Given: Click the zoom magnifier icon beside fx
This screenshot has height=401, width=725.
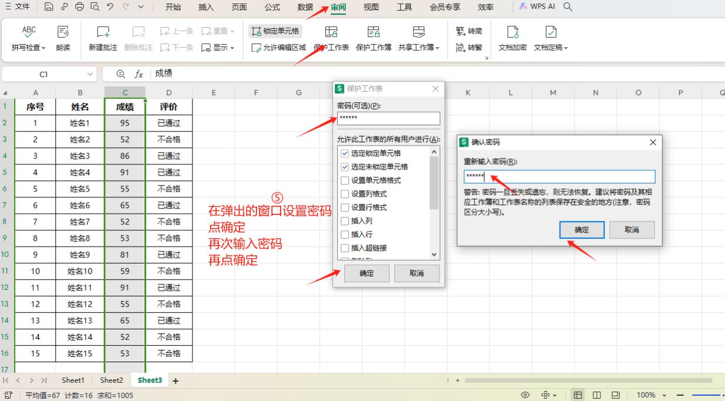Looking at the screenshot, I should click(x=121, y=75).
